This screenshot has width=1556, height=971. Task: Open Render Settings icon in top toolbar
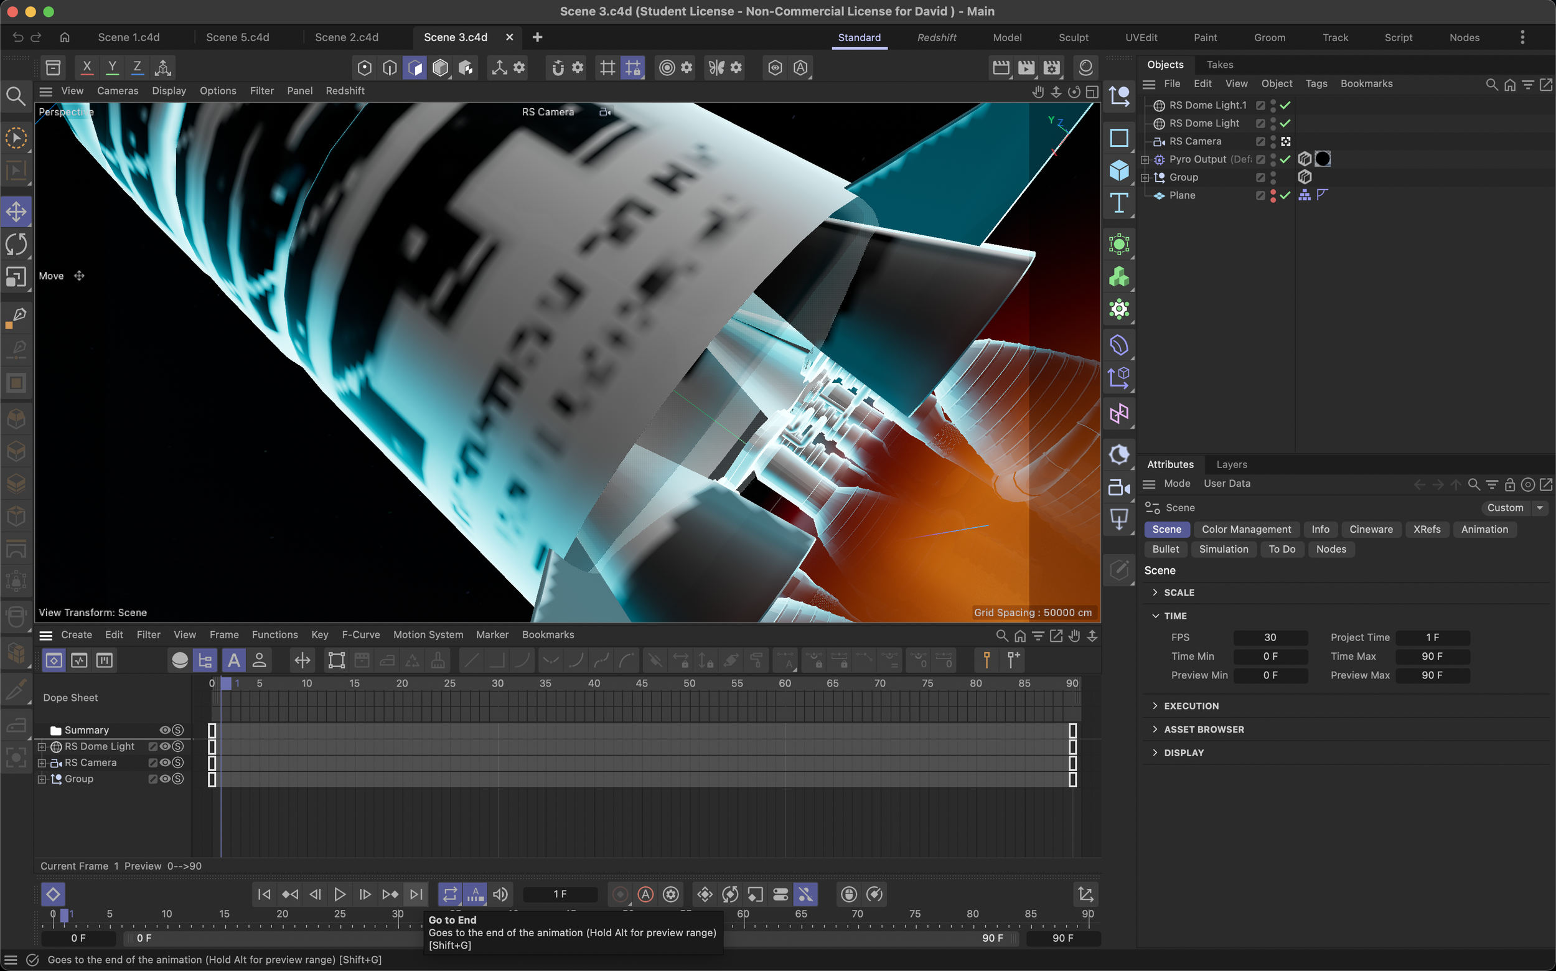pos(1051,67)
